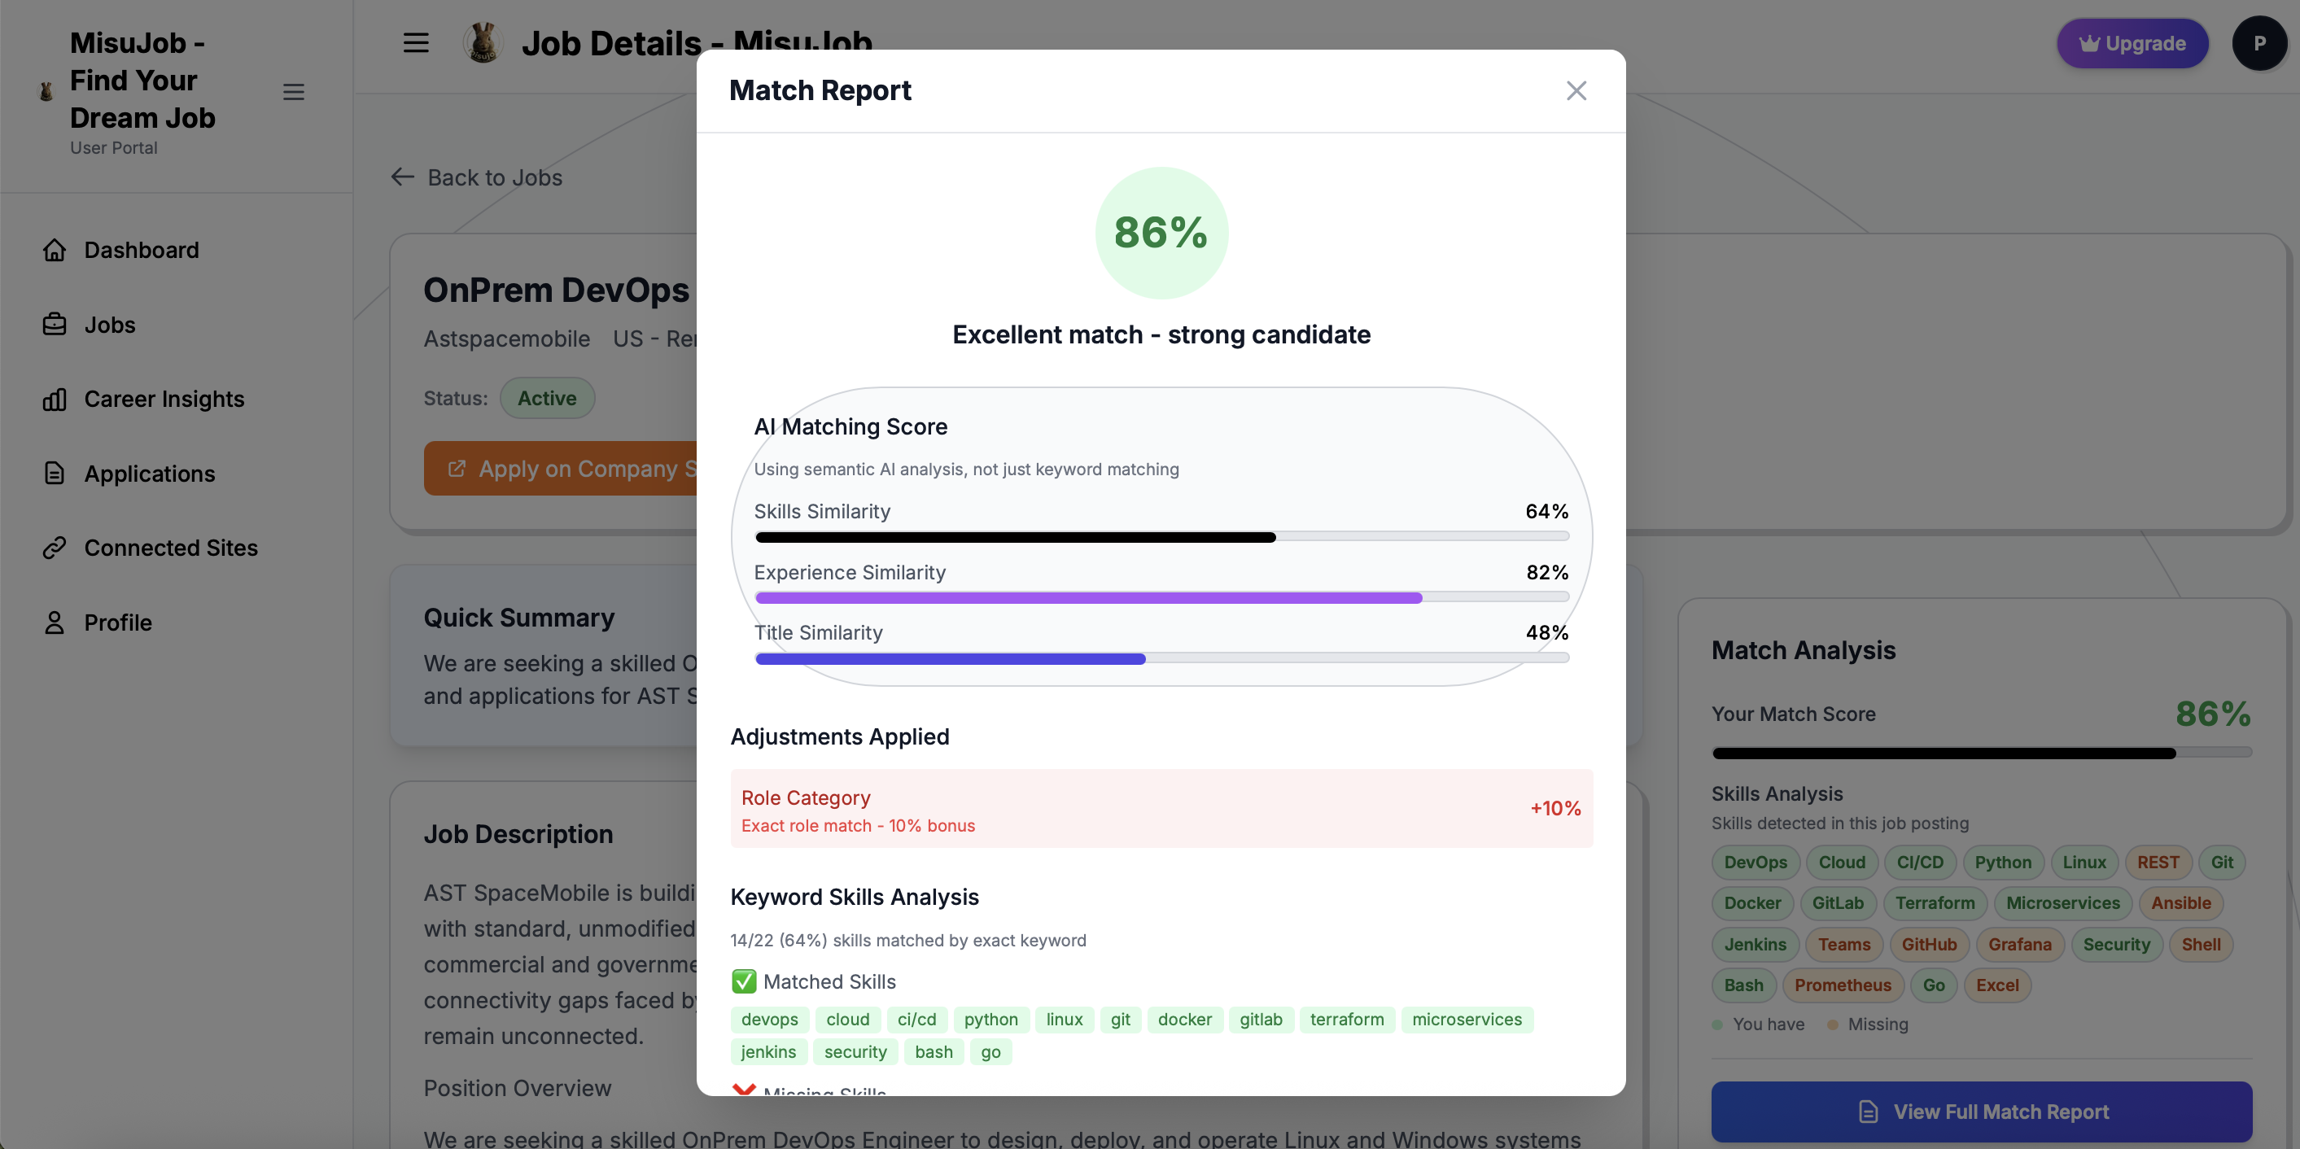Switch to the Keyword Skills Analysis section

[855, 898]
